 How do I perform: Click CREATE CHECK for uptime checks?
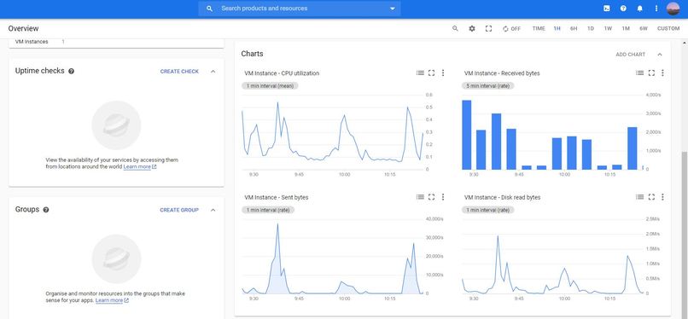click(x=179, y=72)
